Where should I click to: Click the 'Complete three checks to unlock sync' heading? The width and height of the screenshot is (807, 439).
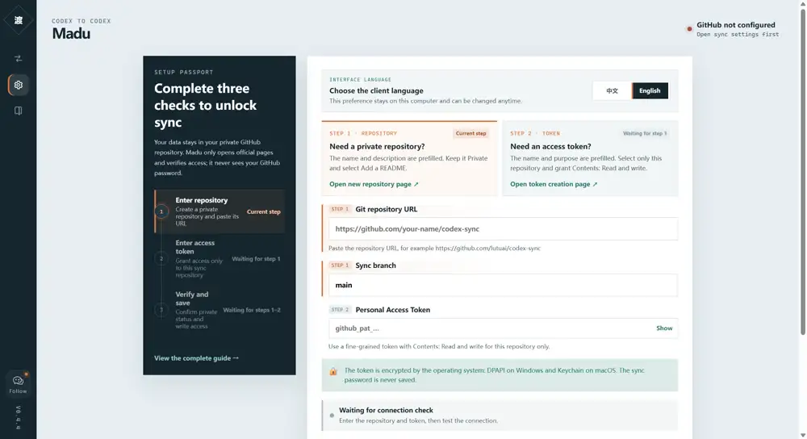(205, 105)
